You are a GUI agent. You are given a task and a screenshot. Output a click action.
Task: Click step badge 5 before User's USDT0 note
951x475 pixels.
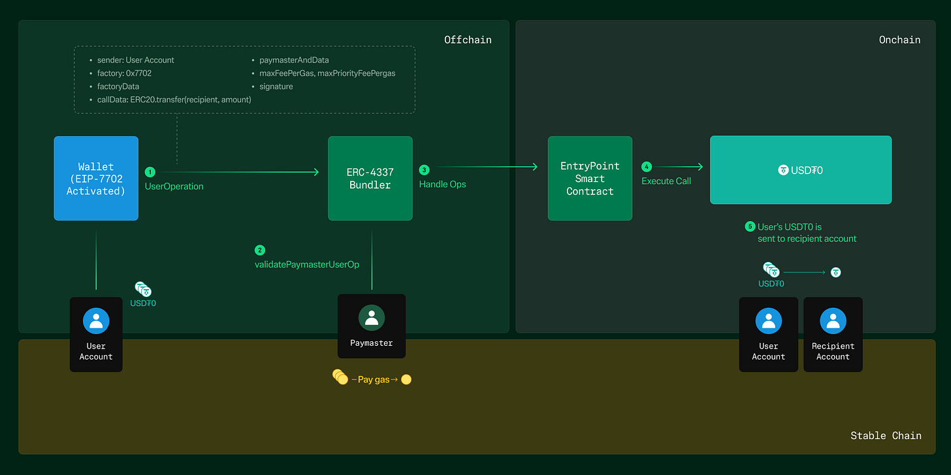(x=750, y=226)
